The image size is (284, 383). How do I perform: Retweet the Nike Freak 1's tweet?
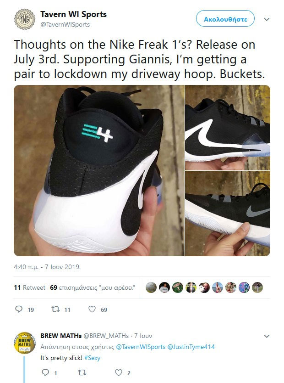pyautogui.click(x=55, y=309)
